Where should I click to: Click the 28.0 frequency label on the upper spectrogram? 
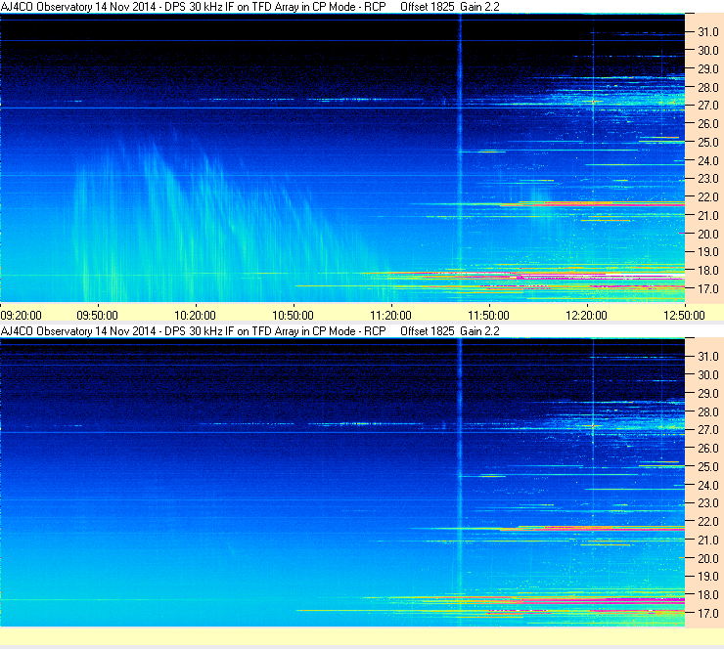pyautogui.click(x=707, y=88)
